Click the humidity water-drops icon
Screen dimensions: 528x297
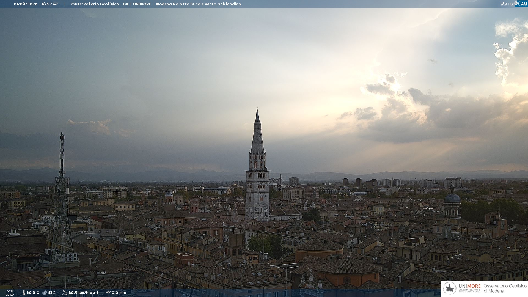tap(45, 293)
